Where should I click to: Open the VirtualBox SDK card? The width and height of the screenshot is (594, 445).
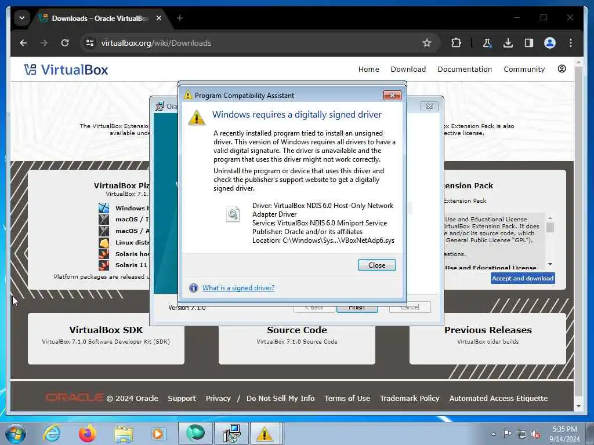point(106,338)
